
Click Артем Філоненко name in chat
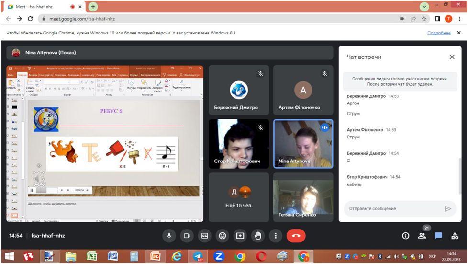365,130
